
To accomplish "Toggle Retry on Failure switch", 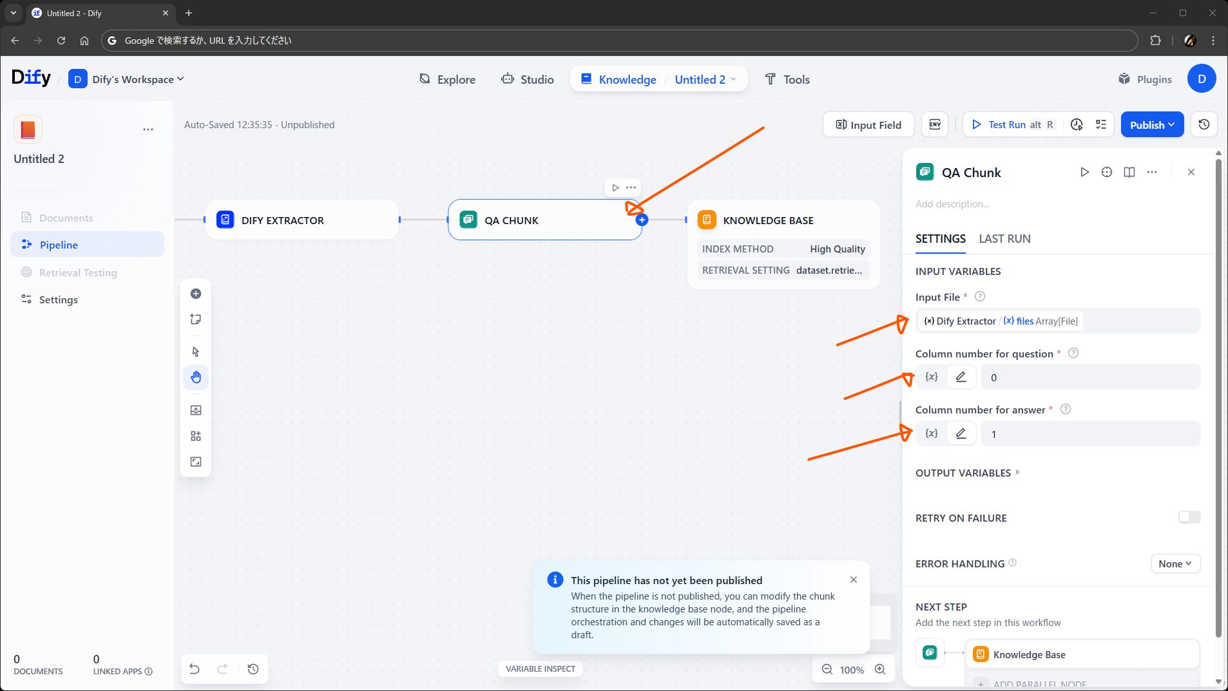I will click(x=1189, y=517).
